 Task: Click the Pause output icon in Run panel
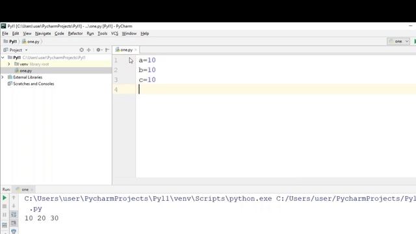click(x=5, y=214)
